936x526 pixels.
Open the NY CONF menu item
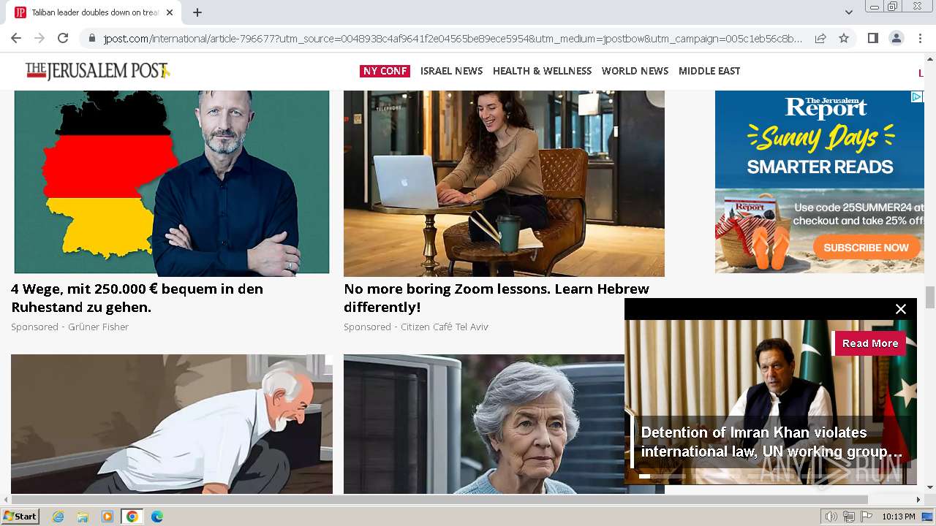385,71
